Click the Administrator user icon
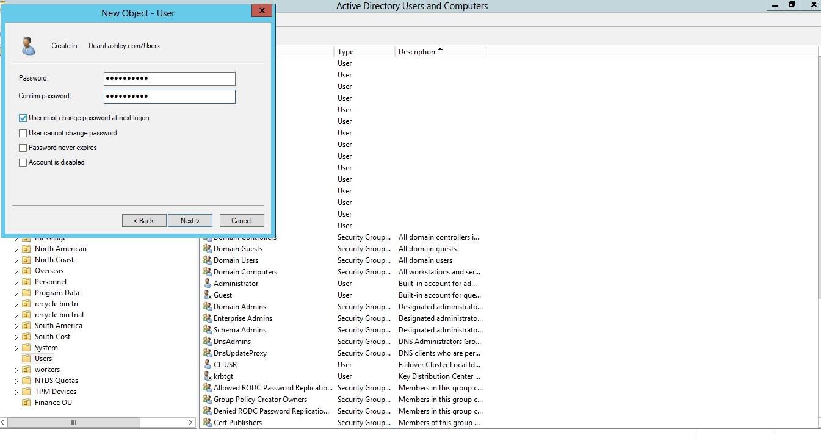This screenshot has width=821, height=441. (207, 284)
